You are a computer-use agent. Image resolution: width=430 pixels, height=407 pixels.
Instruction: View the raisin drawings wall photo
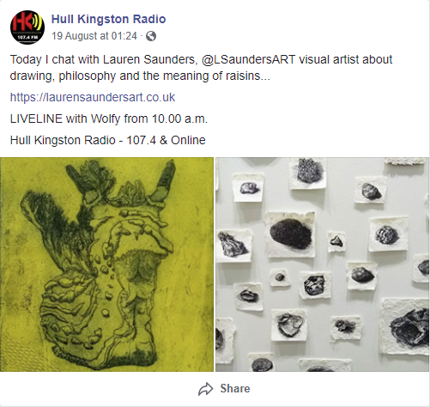pos(322,264)
